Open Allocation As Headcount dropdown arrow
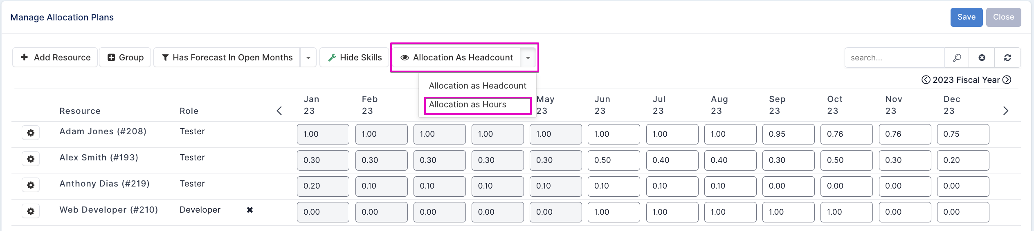This screenshot has height=231, width=1034. click(x=528, y=58)
